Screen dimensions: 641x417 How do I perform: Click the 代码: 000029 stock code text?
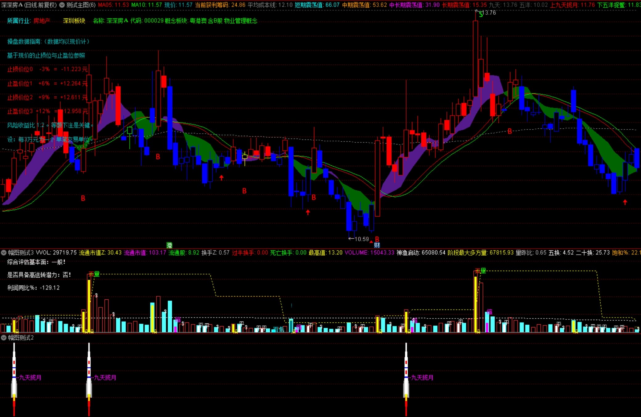[x=147, y=21]
